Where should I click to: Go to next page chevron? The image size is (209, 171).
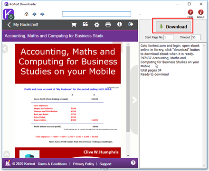[x=134, y=100]
